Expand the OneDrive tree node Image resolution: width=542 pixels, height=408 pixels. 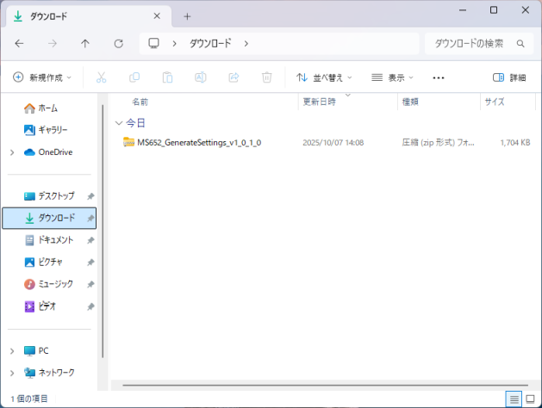click(x=11, y=152)
